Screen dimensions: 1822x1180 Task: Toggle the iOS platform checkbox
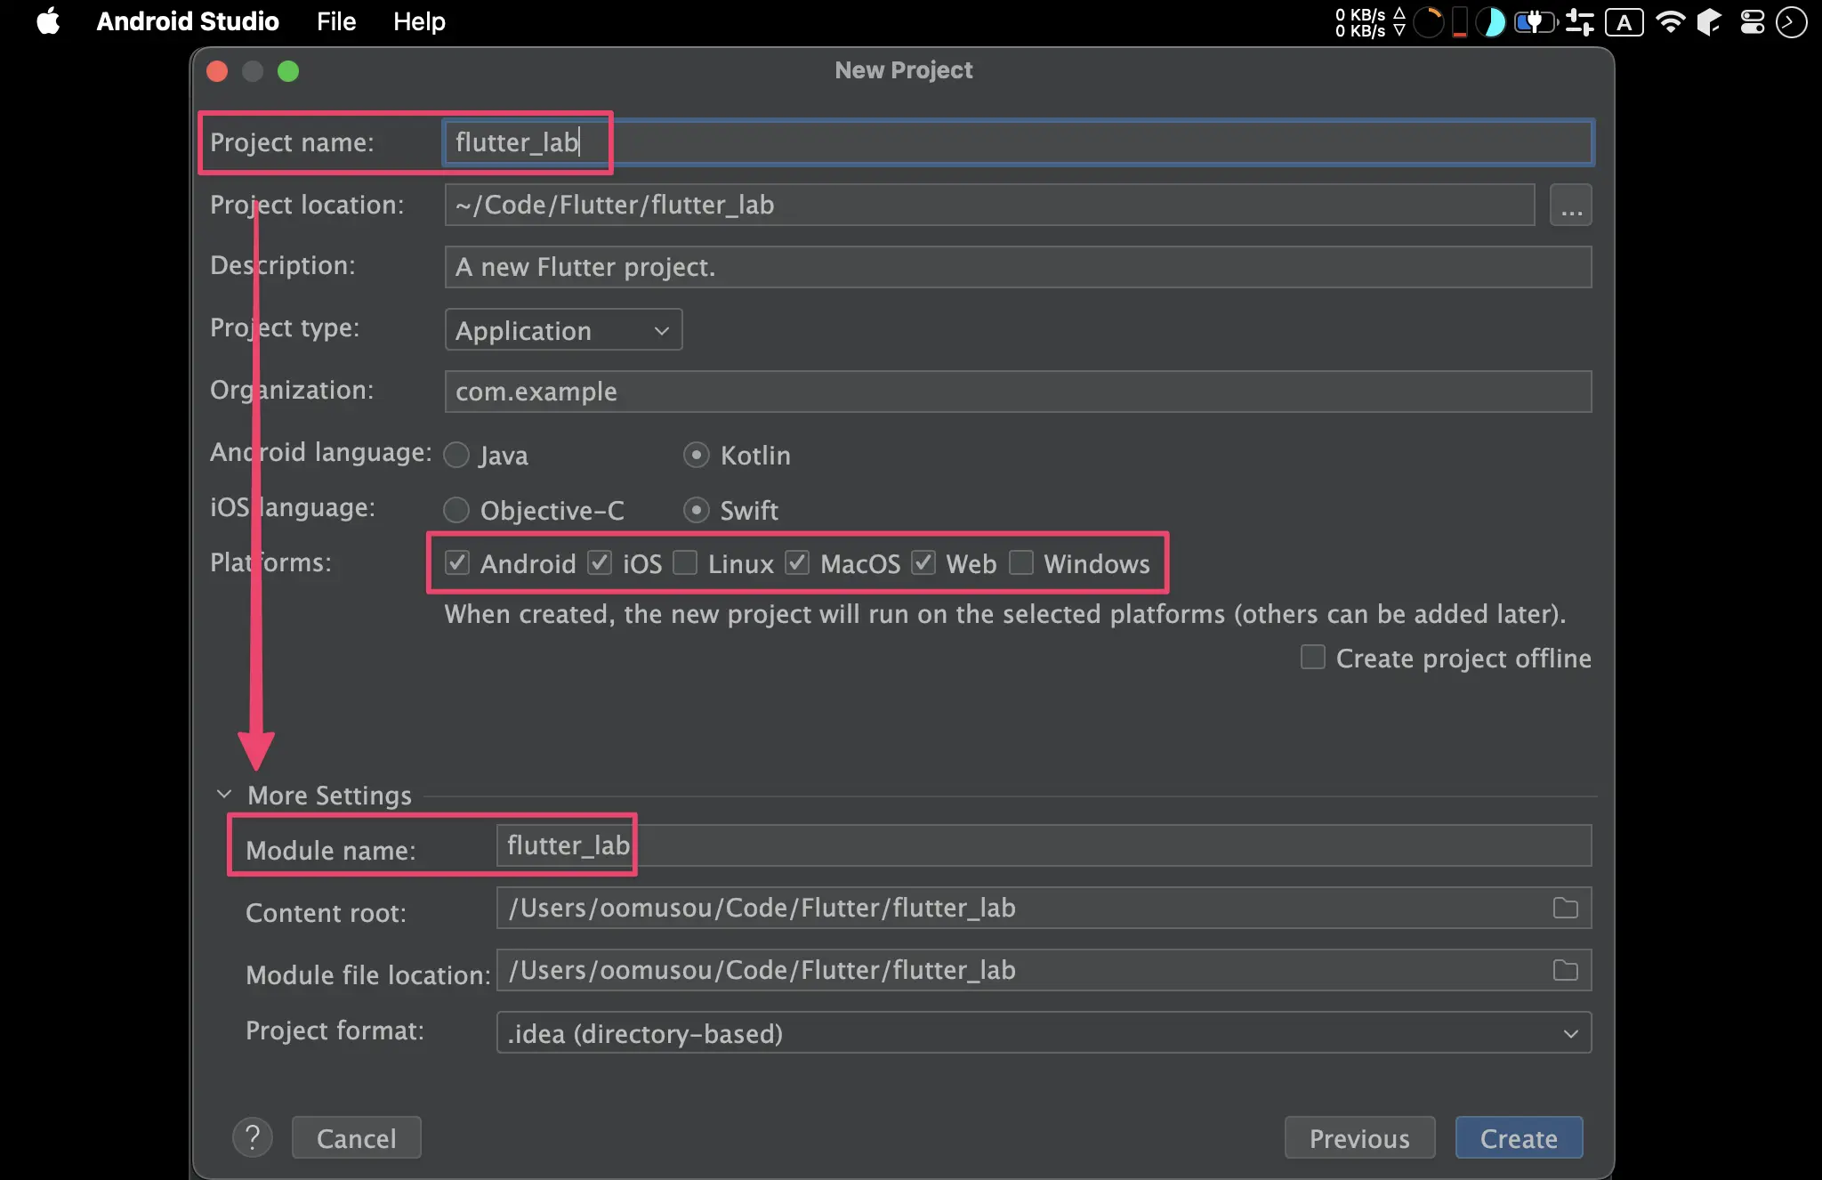(x=600, y=563)
